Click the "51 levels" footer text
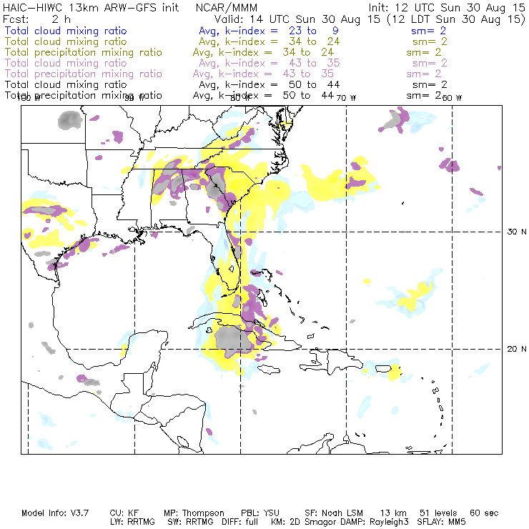Image resolution: width=529 pixels, height=529 pixels. [438, 513]
